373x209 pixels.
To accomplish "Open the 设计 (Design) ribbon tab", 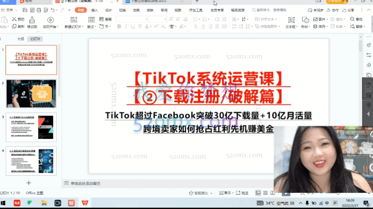I will tap(108, 10).
